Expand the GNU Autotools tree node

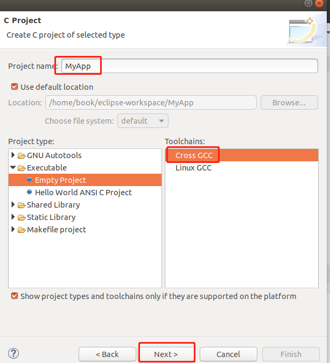pyautogui.click(x=13, y=155)
